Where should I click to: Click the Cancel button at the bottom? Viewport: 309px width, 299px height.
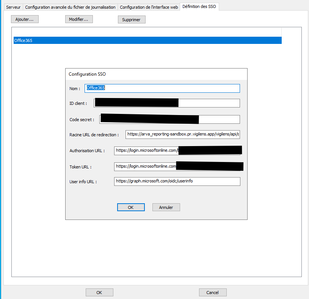point(213,293)
